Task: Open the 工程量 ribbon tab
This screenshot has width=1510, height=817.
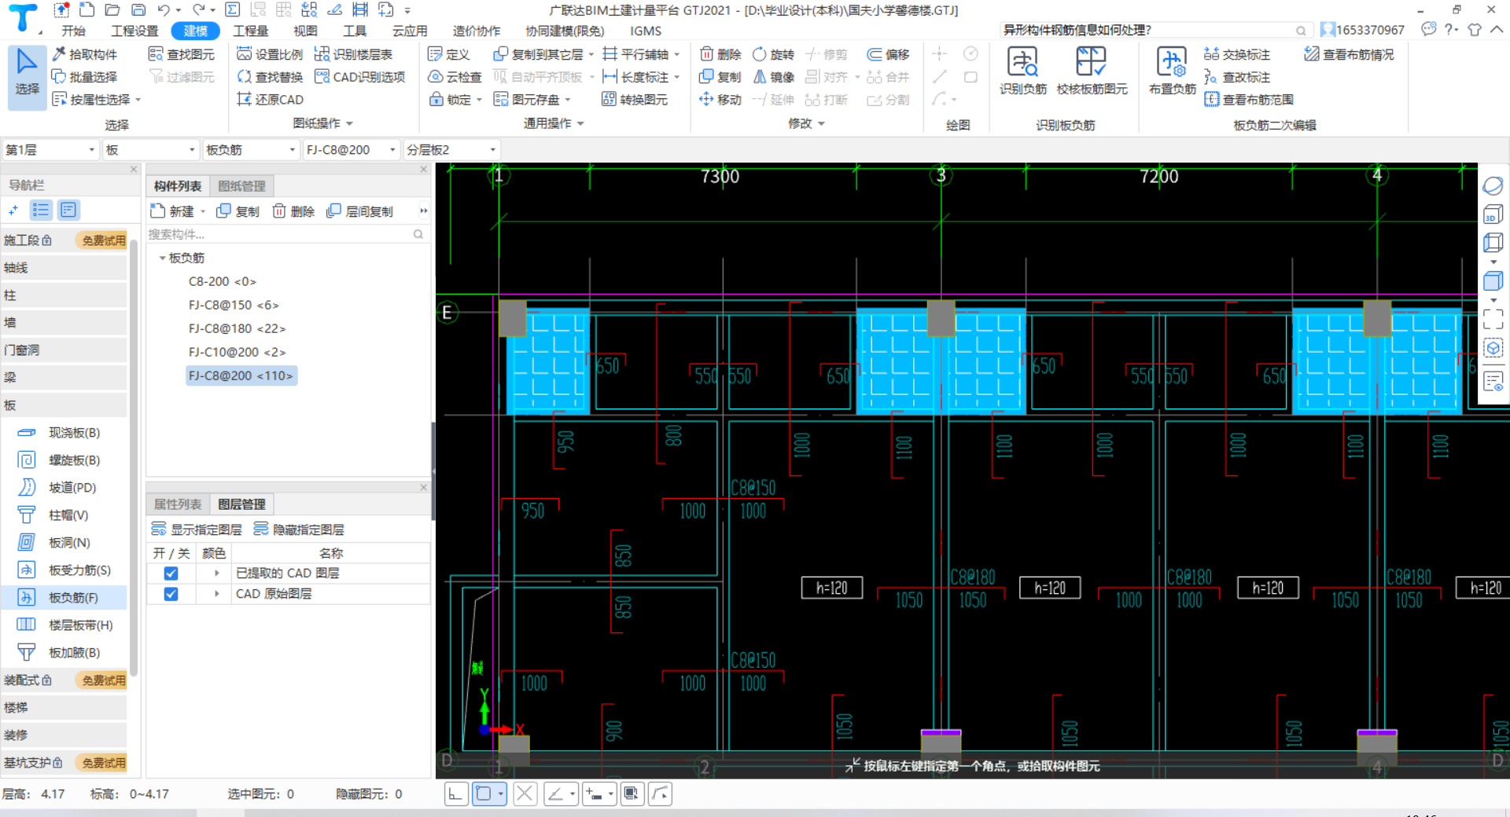Action: coord(251,31)
